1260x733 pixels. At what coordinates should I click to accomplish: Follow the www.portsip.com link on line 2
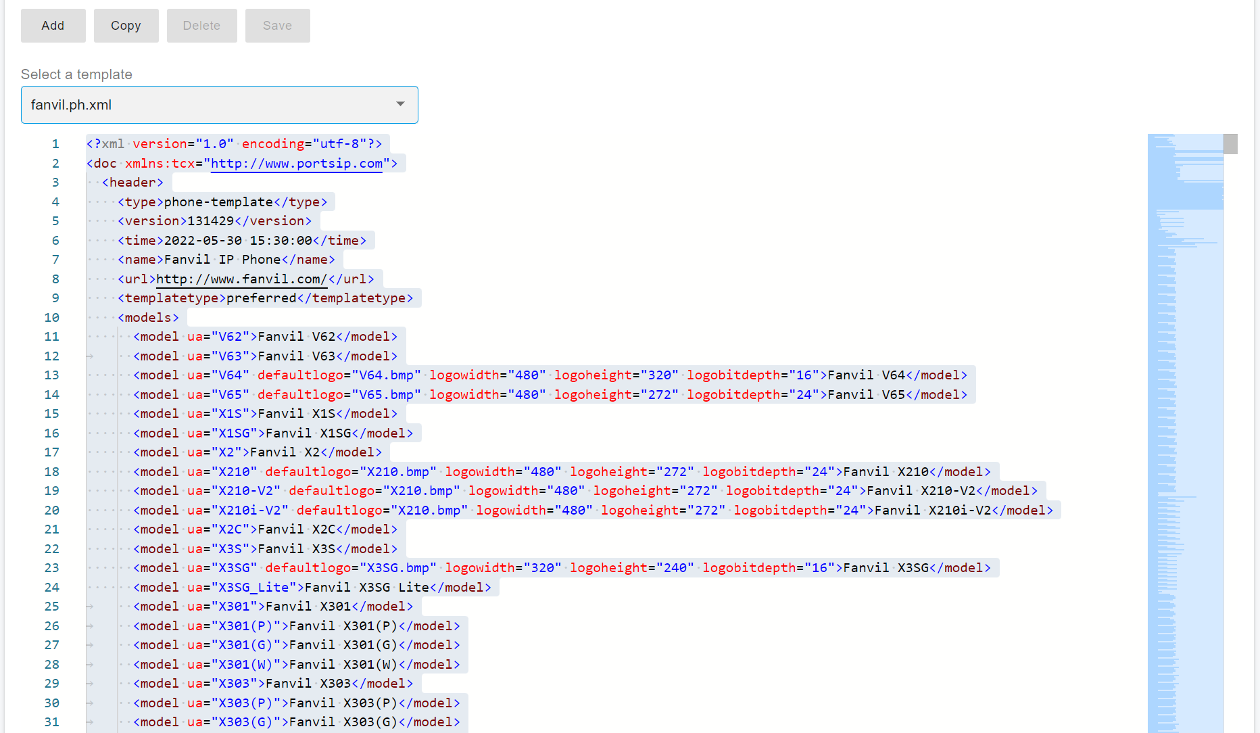(x=296, y=164)
